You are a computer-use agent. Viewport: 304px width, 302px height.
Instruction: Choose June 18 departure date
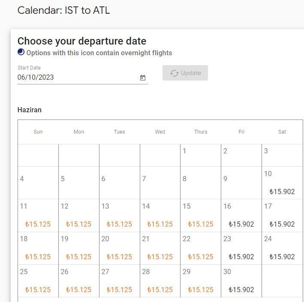click(x=38, y=248)
